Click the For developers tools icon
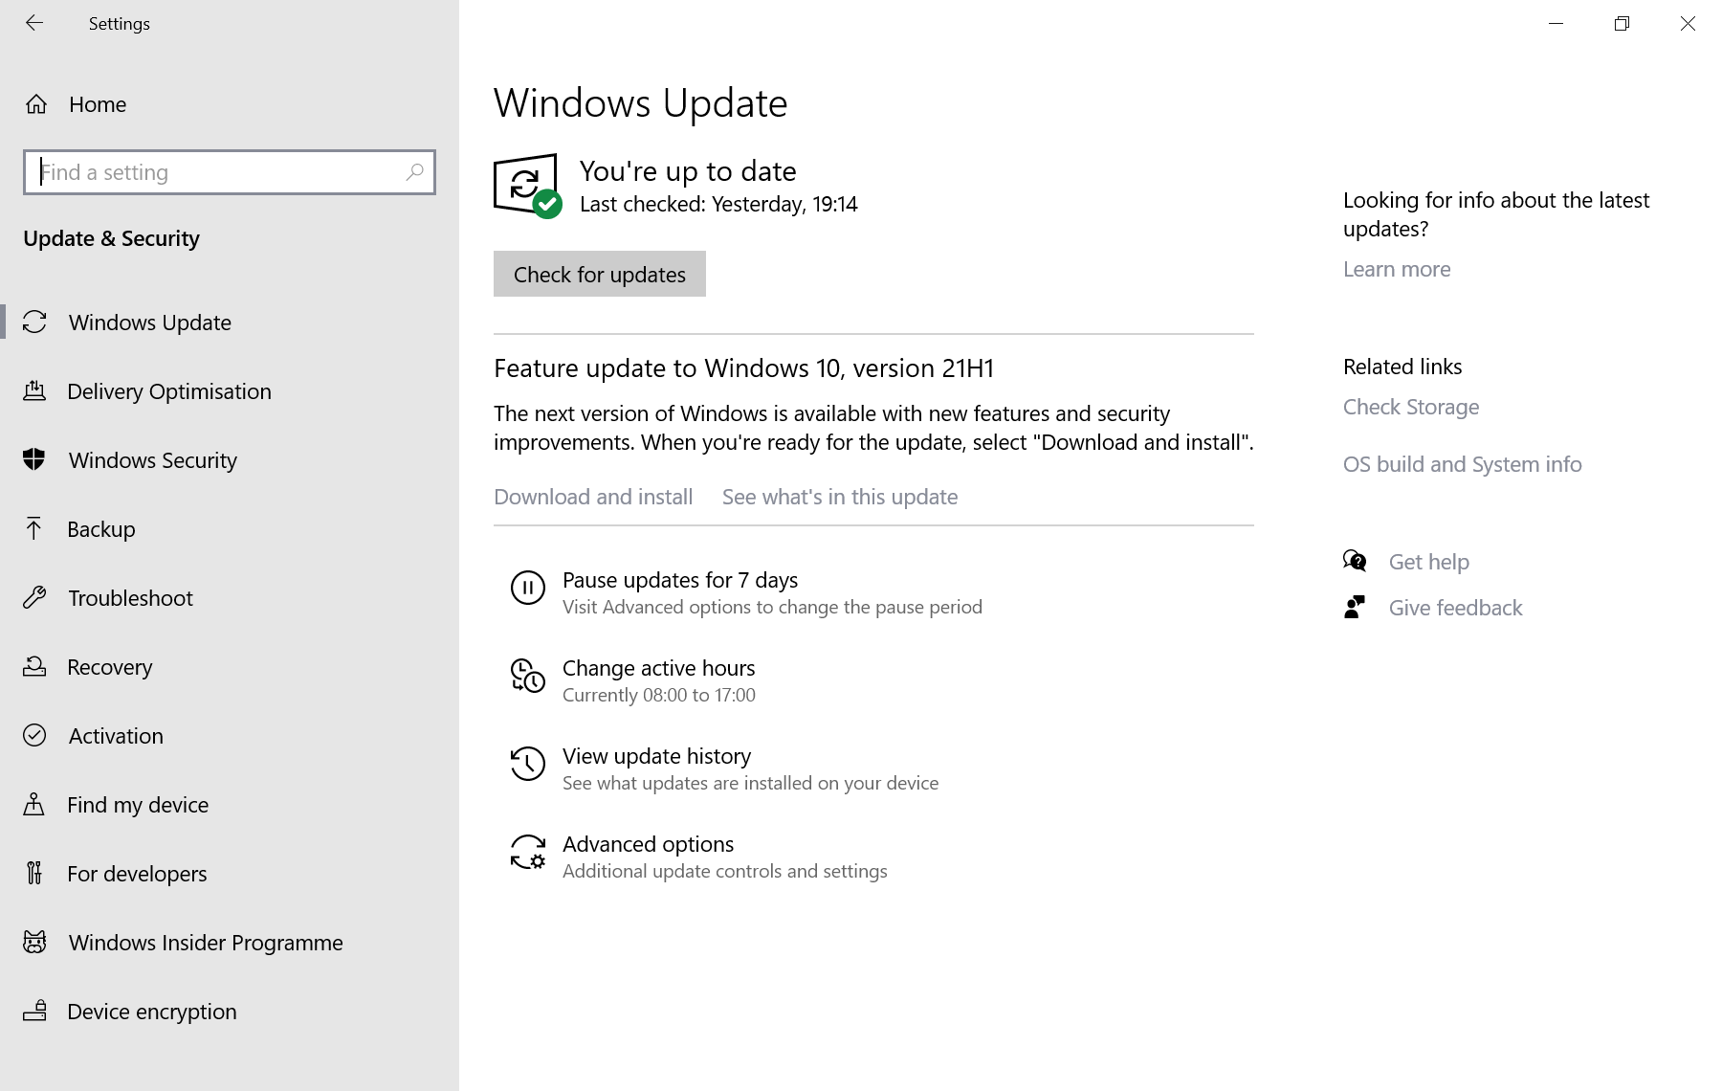Image resolution: width=1722 pixels, height=1091 pixels. 34,873
